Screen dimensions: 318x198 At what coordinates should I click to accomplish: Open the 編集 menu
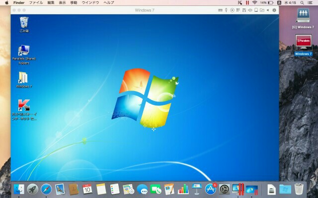tap(51, 2)
